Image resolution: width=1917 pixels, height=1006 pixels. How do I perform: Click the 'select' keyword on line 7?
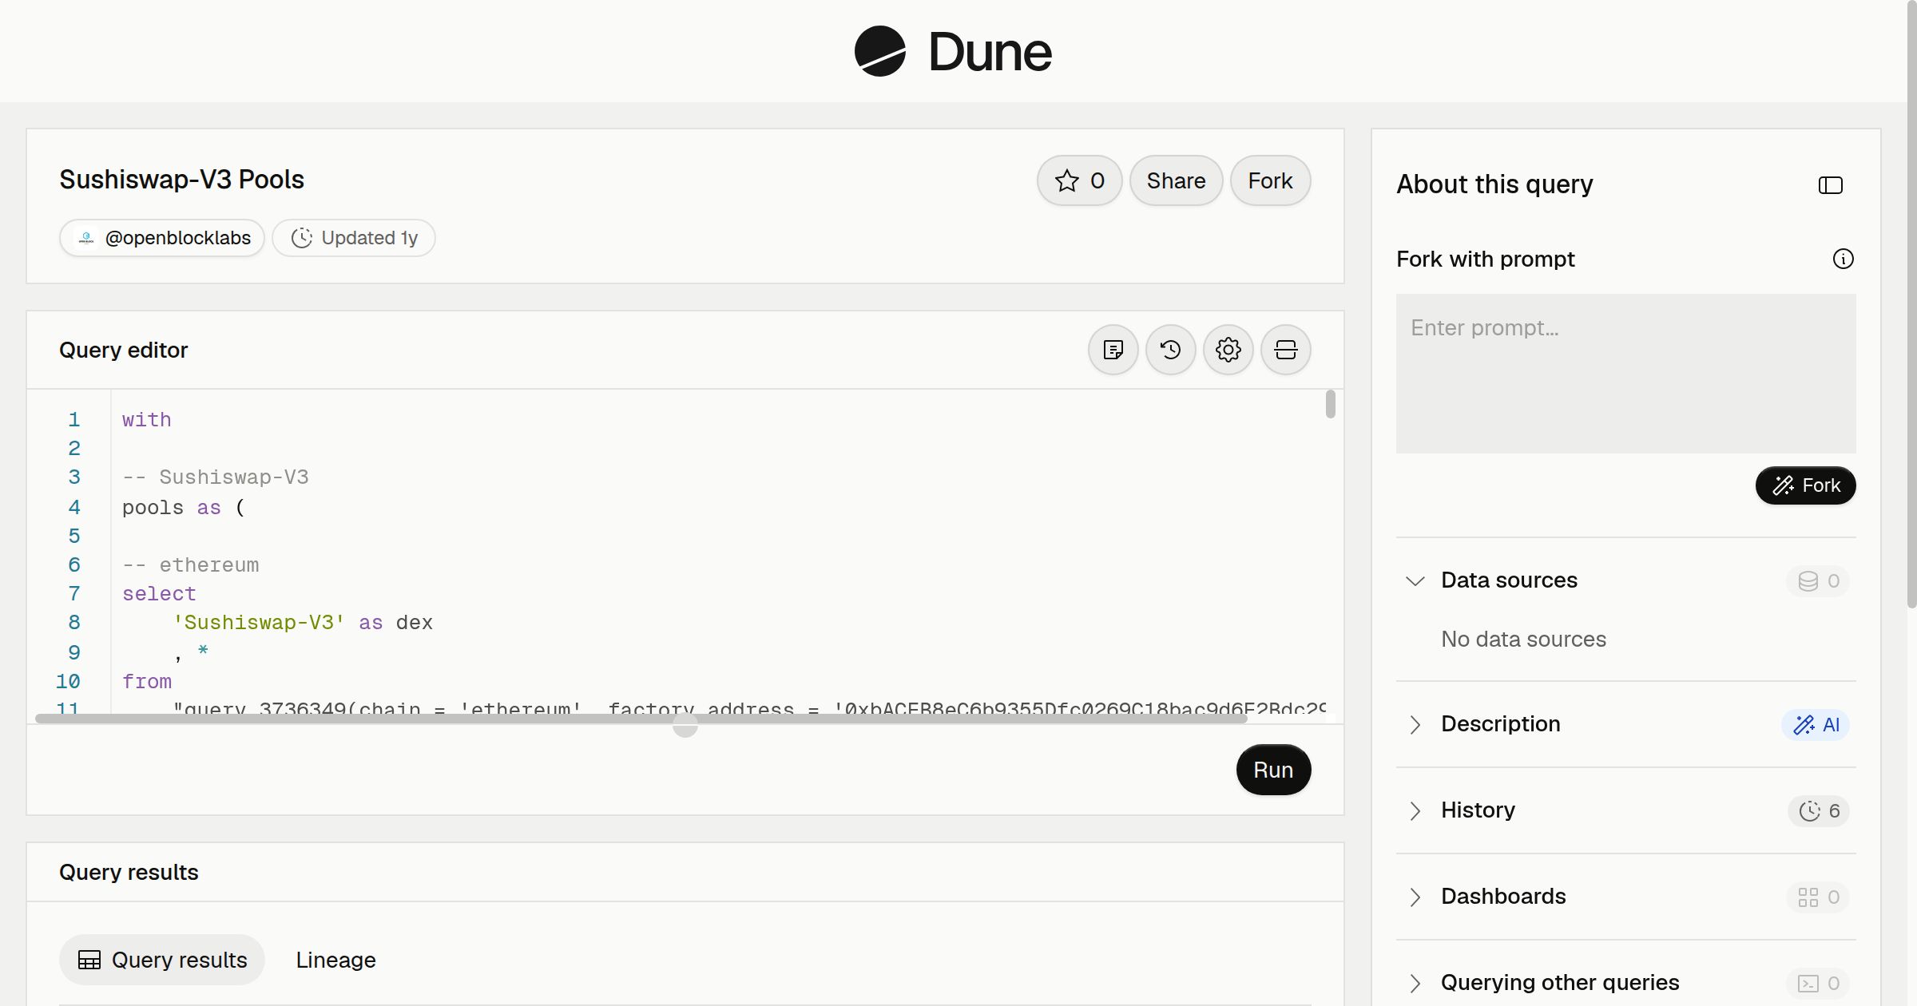pyautogui.click(x=159, y=594)
